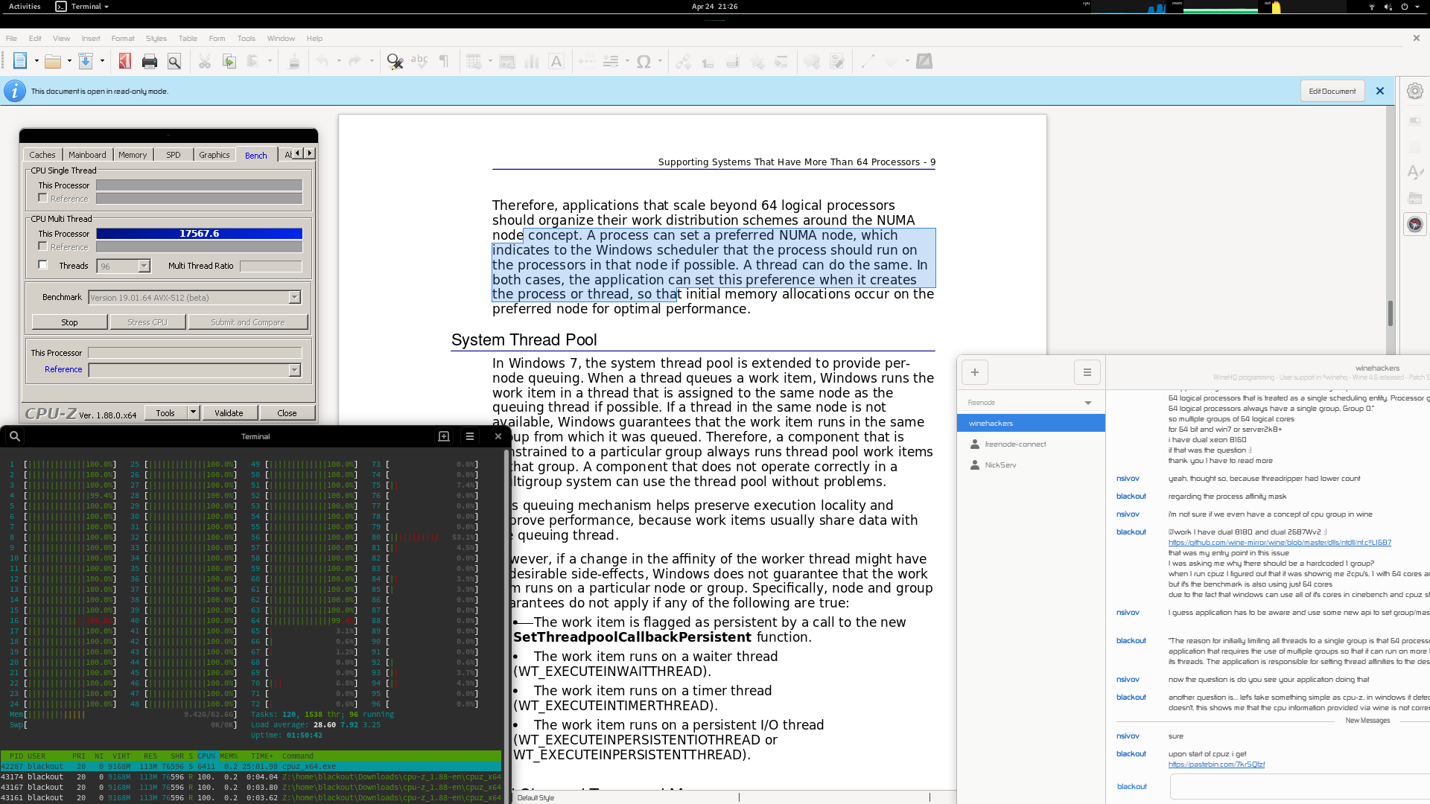The height and width of the screenshot is (804, 1430).
Task: Open the Styles menu in Writer
Action: tap(156, 39)
